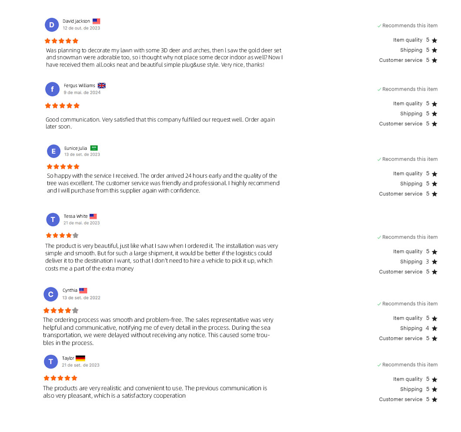Click the recommendation checkmark on Taylor's review

tap(379, 365)
